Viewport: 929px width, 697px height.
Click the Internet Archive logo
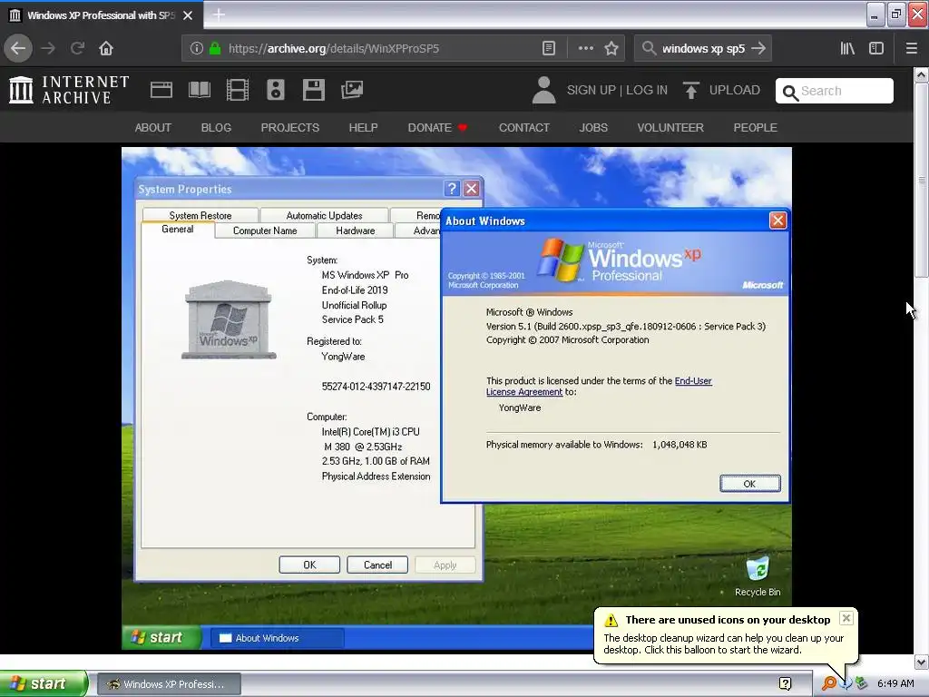[x=69, y=90]
